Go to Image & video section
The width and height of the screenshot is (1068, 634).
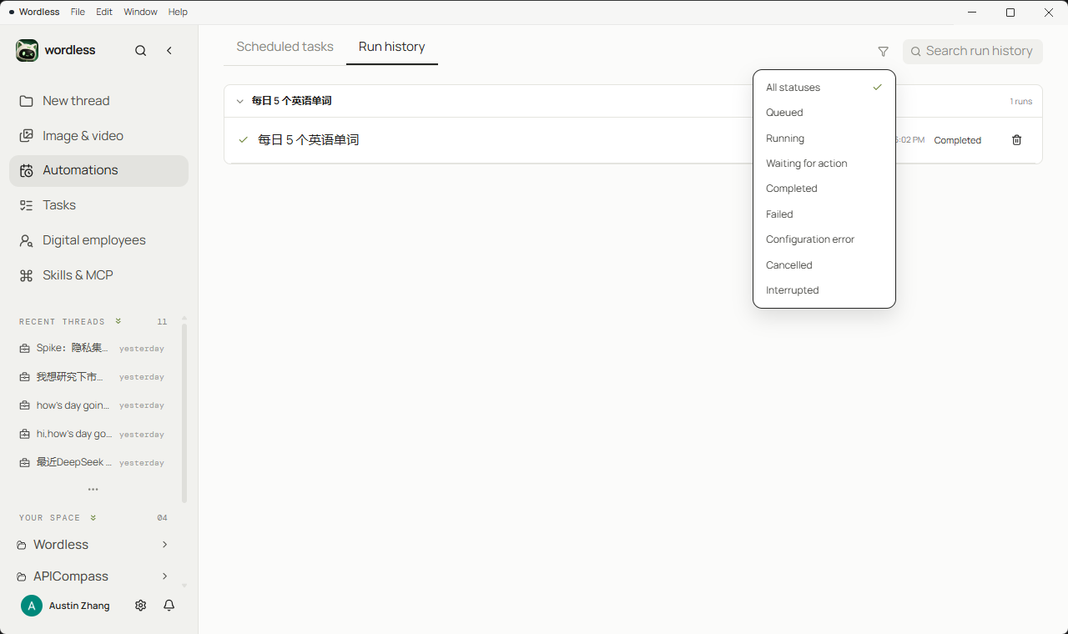point(98,136)
